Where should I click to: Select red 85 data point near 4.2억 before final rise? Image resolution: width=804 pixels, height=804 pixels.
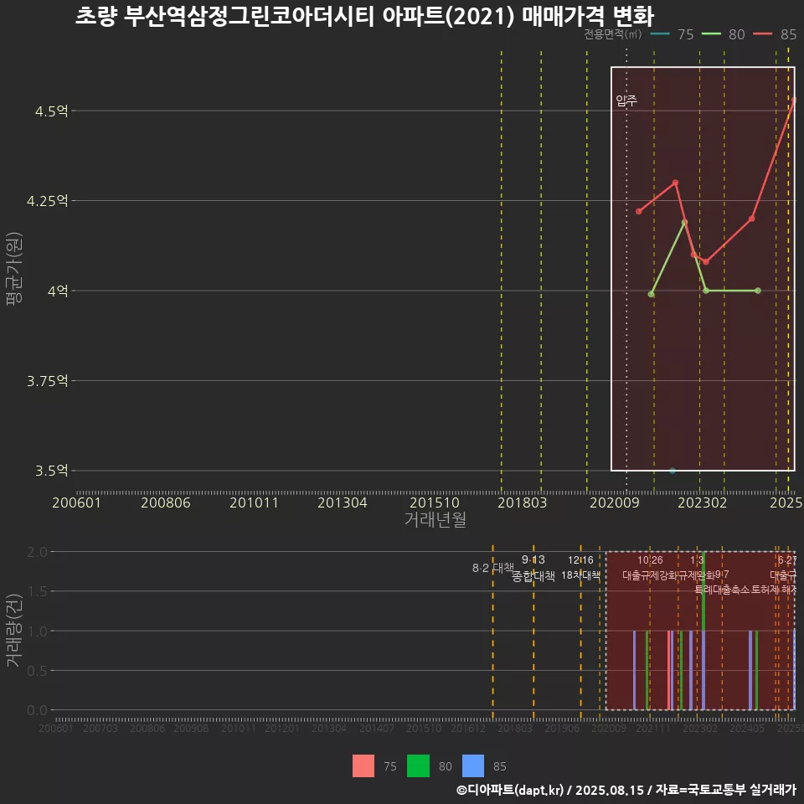[x=752, y=219]
